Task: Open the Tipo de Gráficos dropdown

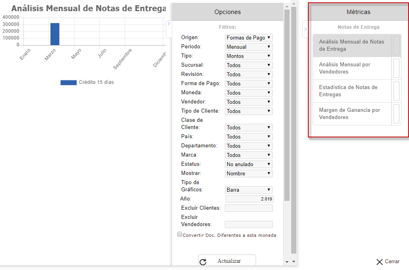Action: pos(248,190)
